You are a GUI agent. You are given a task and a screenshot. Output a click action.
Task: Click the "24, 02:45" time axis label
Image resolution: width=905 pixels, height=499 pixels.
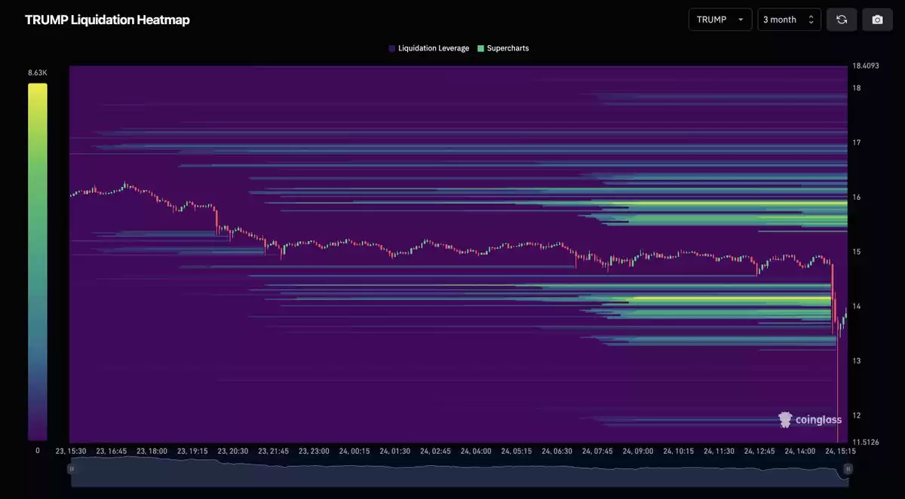coord(435,452)
